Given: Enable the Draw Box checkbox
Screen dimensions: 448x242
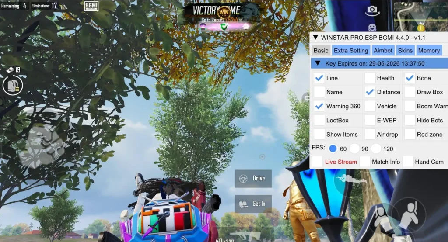Looking at the screenshot, I should [x=409, y=92].
